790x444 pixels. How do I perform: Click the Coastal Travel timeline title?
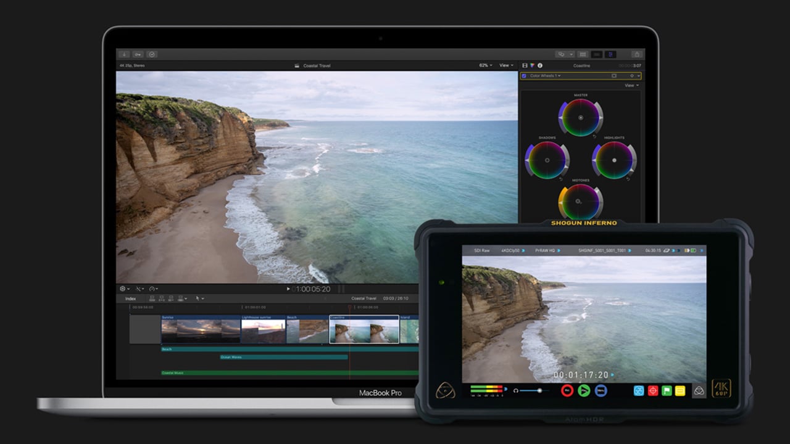[364, 298]
